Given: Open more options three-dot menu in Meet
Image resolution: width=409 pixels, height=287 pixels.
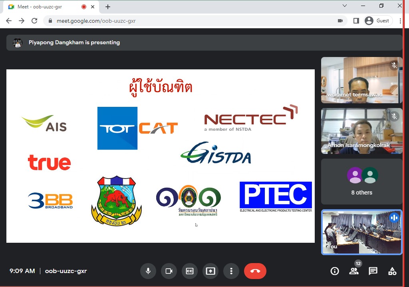Looking at the screenshot, I should click(x=231, y=271).
